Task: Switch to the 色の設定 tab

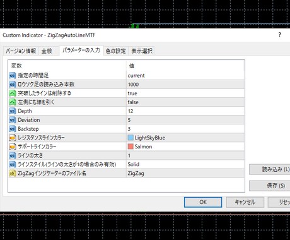Action: pyautogui.click(x=116, y=51)
